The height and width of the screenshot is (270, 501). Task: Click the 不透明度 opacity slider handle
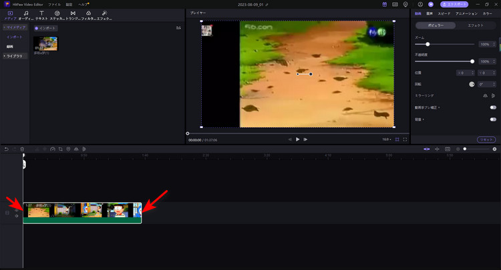472,61
